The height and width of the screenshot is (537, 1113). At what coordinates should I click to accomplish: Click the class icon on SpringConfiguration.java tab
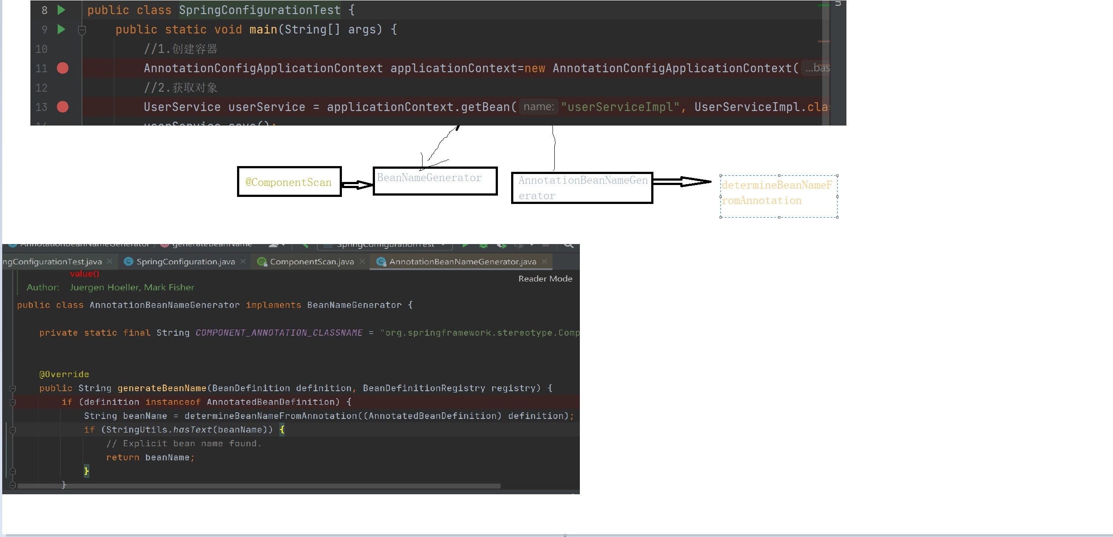[128, 262]
